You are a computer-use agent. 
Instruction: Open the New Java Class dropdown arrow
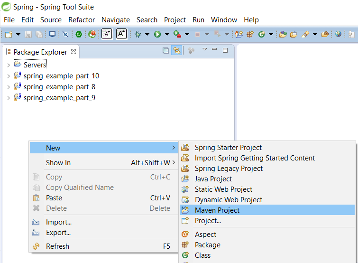[x=271, y=35]
